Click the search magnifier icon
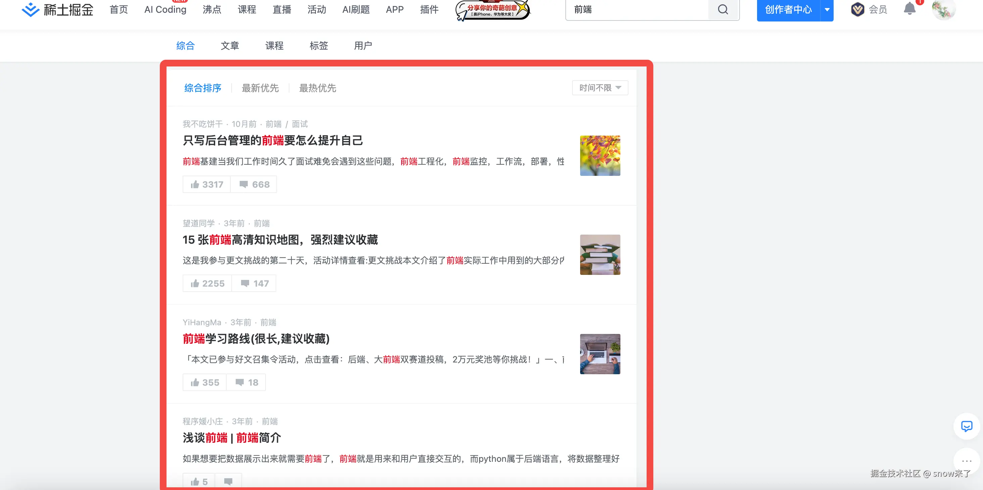The image size is (983, 490). click(723, 9)
